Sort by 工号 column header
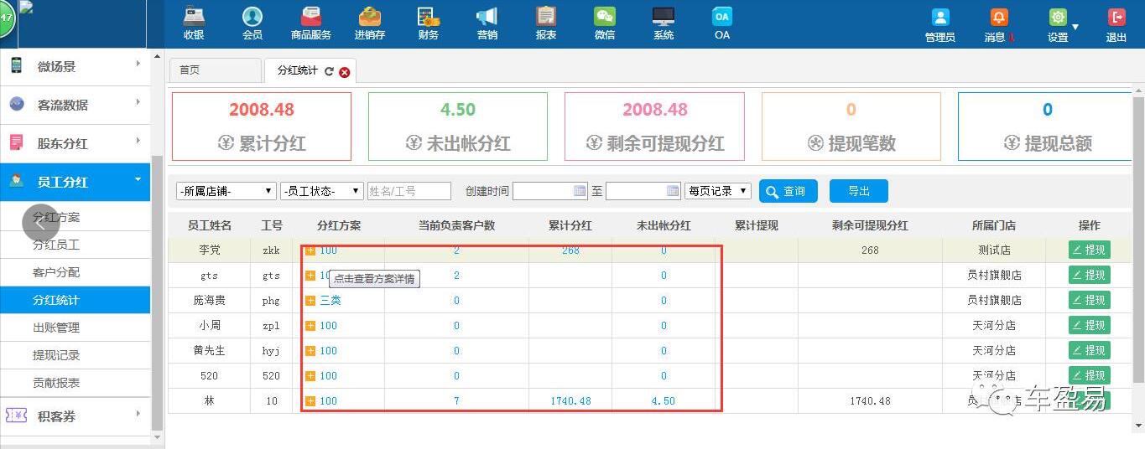The width and height of the screenshot is (1145, 449). pos(272,225)
